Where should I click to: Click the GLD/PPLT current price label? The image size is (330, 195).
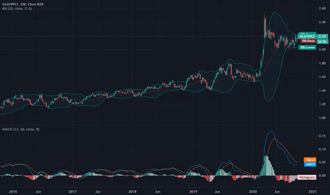click(x=307, y=36)
